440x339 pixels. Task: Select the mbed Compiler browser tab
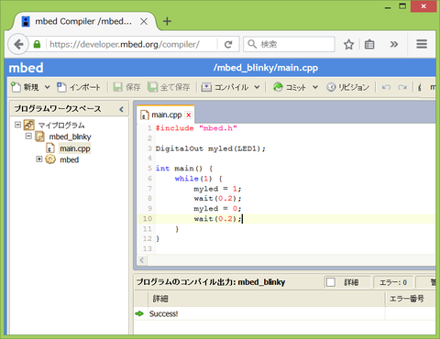coord(83,21)
